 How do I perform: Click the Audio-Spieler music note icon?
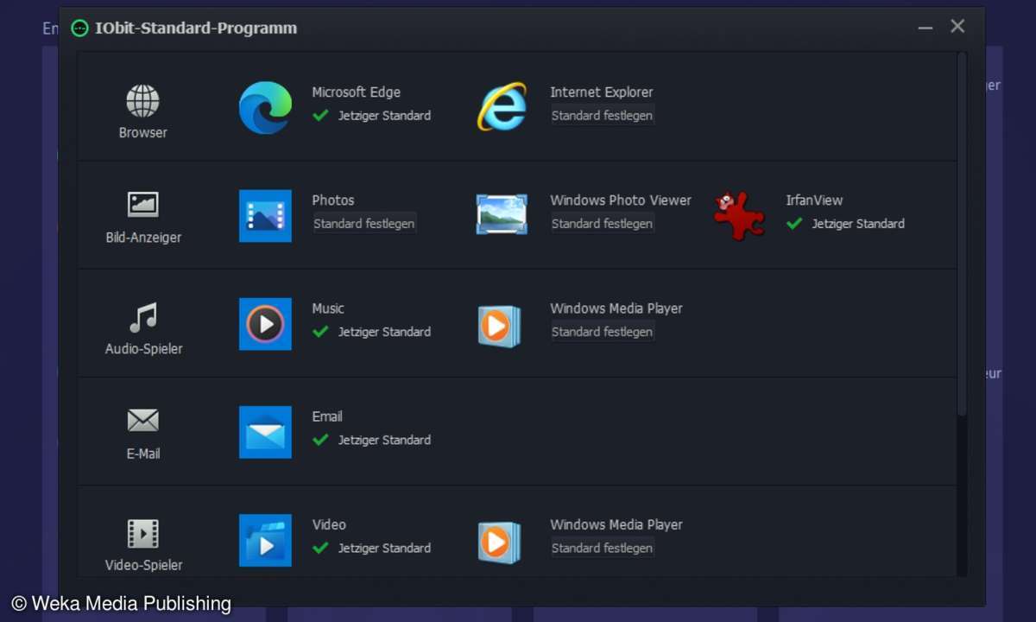(x=143, y=317)
